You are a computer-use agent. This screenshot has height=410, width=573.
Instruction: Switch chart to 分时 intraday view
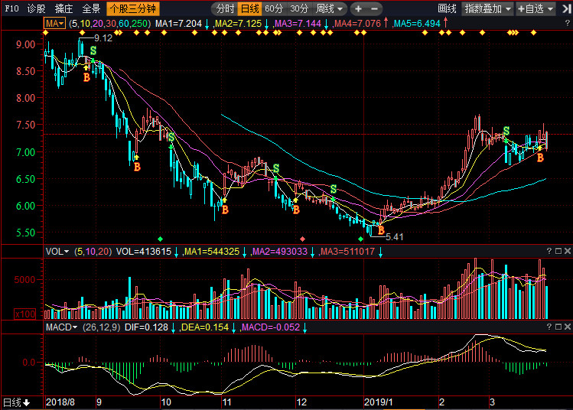pyautogui.click(x=225, y=9)
